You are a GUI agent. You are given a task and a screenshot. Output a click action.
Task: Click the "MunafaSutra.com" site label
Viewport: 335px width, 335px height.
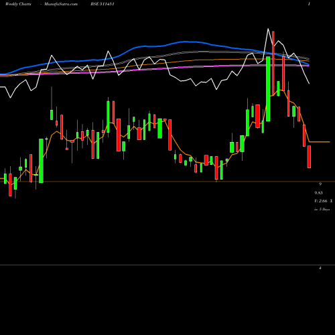click(61, 4)
